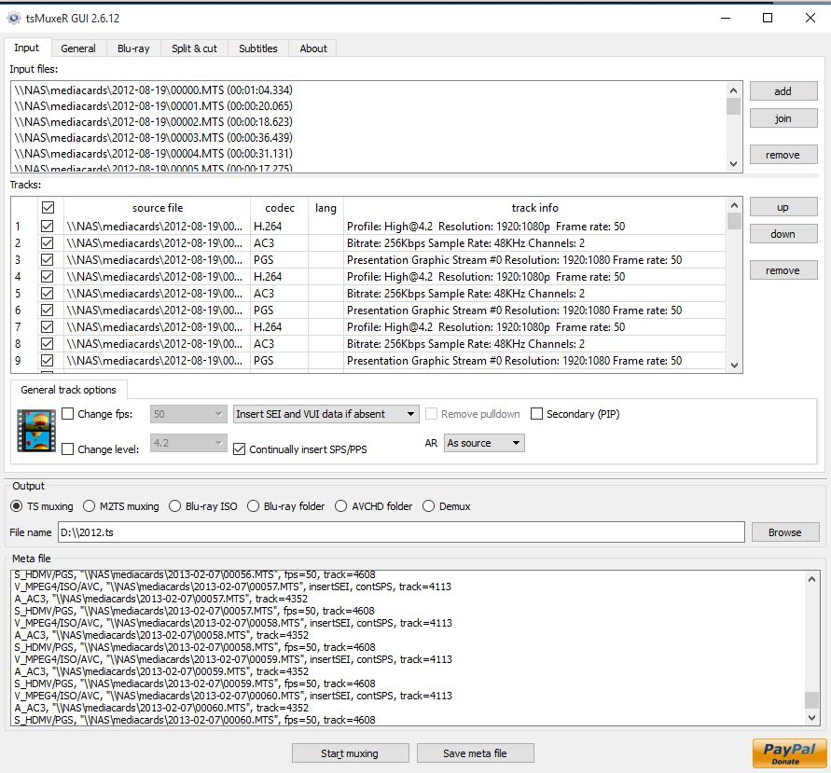Image resolution: width=831 pixels, height=773 pixels.
Task: Toggle the select-all tracks header checkbox
Action: 48,208
